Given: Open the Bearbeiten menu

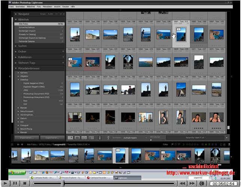Looking at the screenshot, I should 21,7.
